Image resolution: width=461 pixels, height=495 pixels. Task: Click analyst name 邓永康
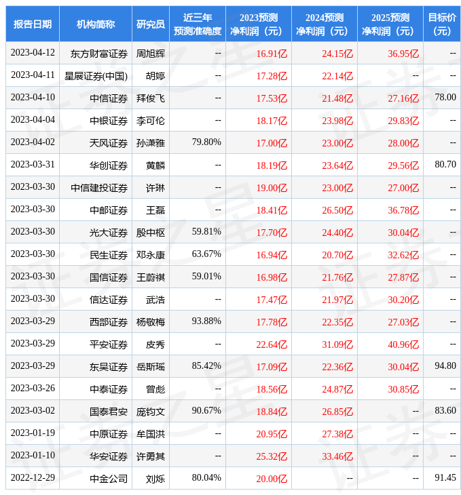[151, 255]
